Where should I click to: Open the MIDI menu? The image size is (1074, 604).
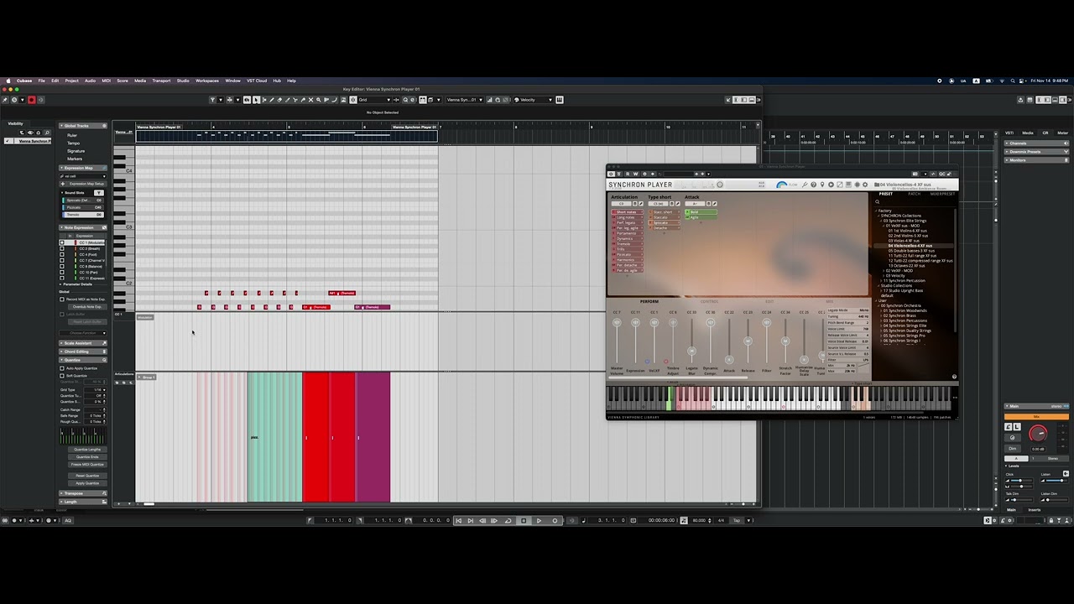point(107,81)
